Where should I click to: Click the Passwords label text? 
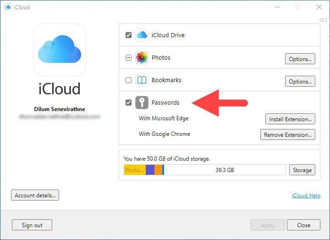pyautogui.click(x=165, y=103)
